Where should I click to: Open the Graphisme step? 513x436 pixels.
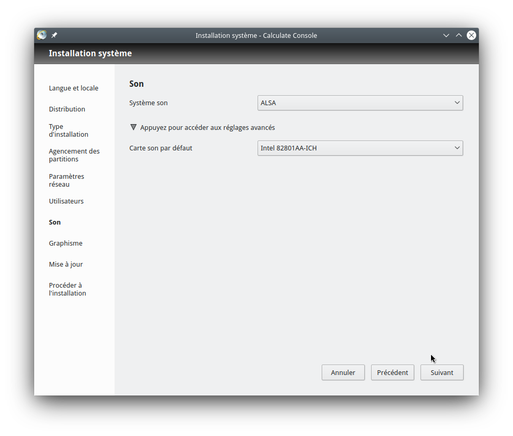(66, 244)
